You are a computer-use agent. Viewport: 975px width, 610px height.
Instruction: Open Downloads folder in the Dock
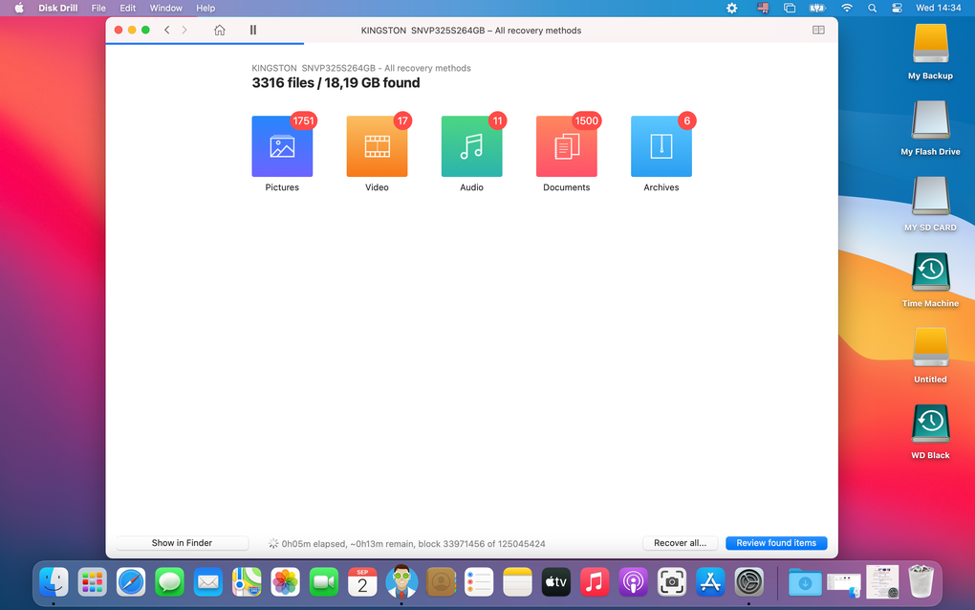[x=805, y=582]
